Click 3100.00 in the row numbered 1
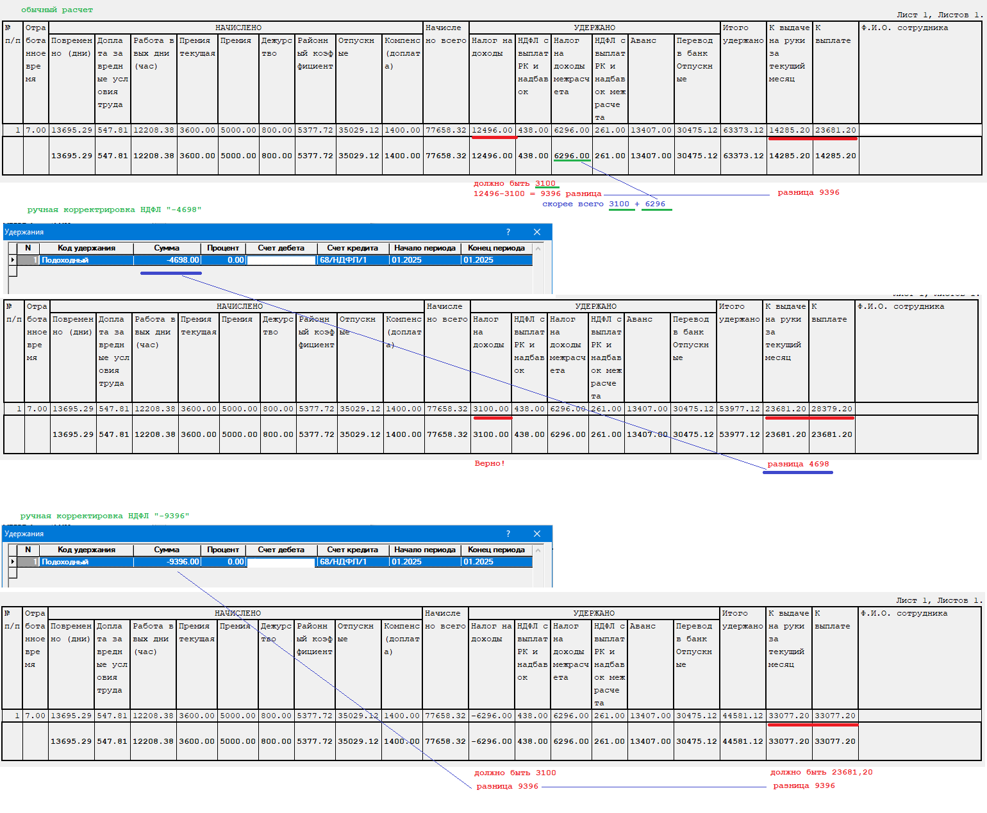The width and height of the screenshot is (987, 813). tap(491, 409)
